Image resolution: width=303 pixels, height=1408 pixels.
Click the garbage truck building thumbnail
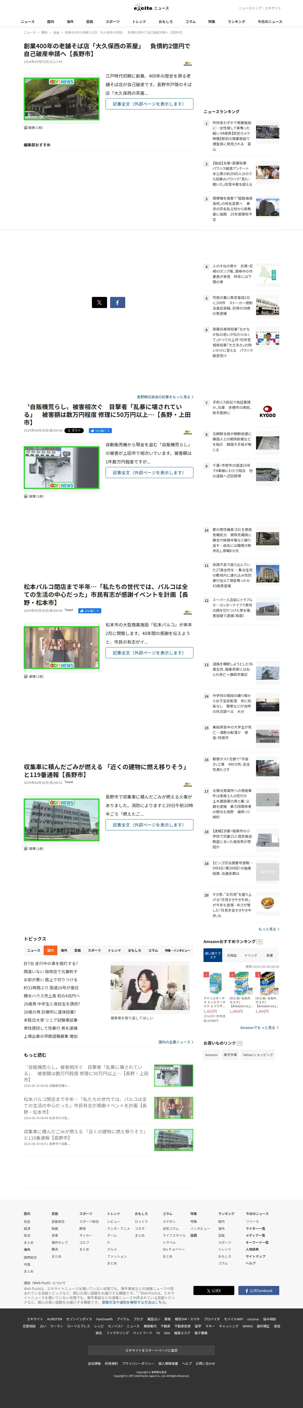click(62, 820)
